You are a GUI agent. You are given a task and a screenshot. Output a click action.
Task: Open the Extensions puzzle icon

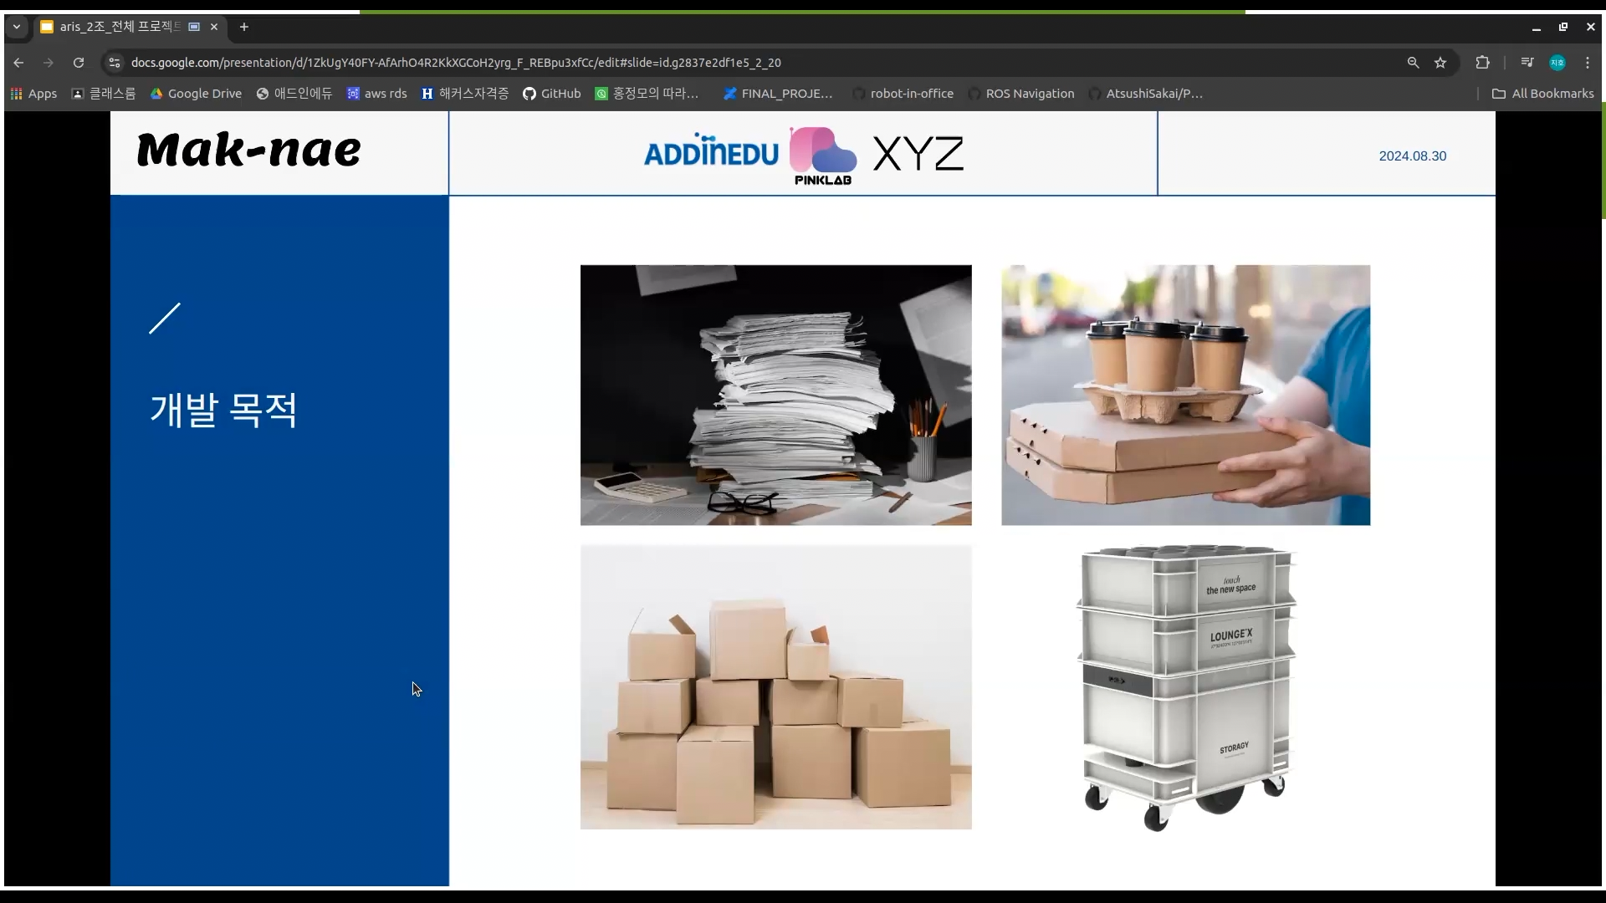(1482, 63)
